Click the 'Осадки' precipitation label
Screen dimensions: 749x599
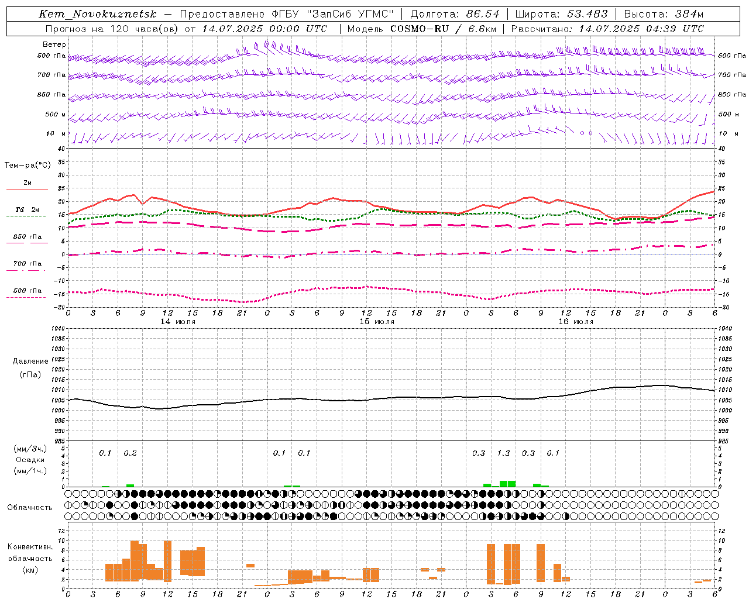pyautogui.click(x=30, y=460)
